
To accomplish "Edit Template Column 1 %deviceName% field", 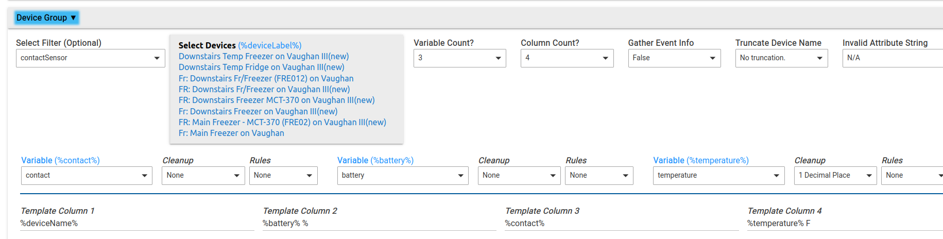I will click(x=137, y=224).
